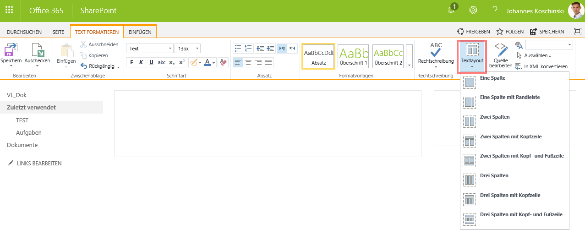Click the Speichern disk icon in ribbon
This screenshot has width=585, height=235.
[11, 50]
